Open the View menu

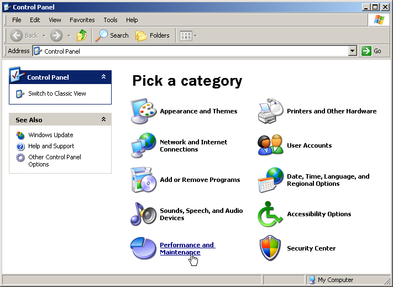pos(55,20)
